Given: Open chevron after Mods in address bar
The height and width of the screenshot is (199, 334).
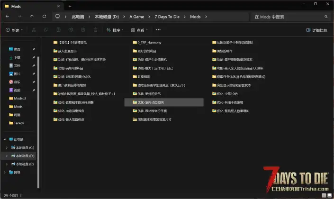Looking at the screenshot, I should click(x=206, y=17).
